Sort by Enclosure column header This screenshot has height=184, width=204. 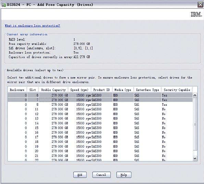click(17, 90)
